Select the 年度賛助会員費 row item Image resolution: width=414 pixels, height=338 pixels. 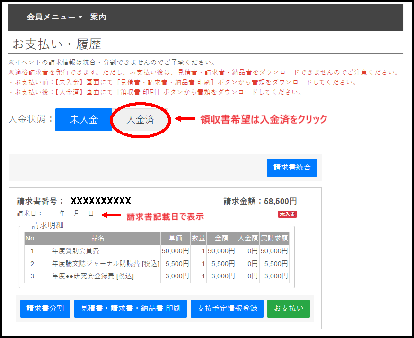[76, 251]
